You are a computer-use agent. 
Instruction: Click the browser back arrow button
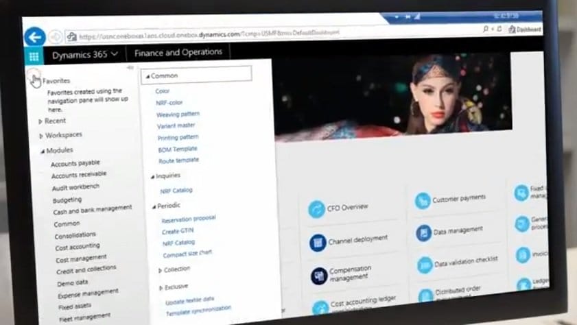pos(34,37)
